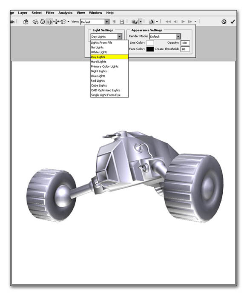Select the 3D rotate object tool
Image resolution: width=247 pixels, height=296 pixels.
pos(35,22)
